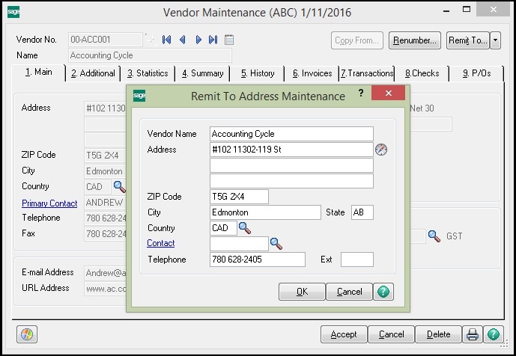
Task: Click the third empty Address line in dialog
Action: click(x=291, y=181)
